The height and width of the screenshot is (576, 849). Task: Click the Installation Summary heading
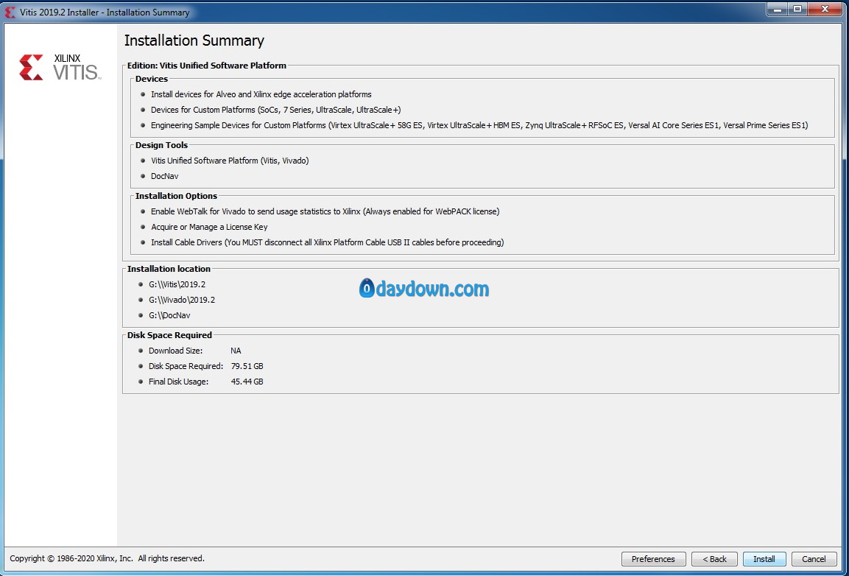point(194,41)
